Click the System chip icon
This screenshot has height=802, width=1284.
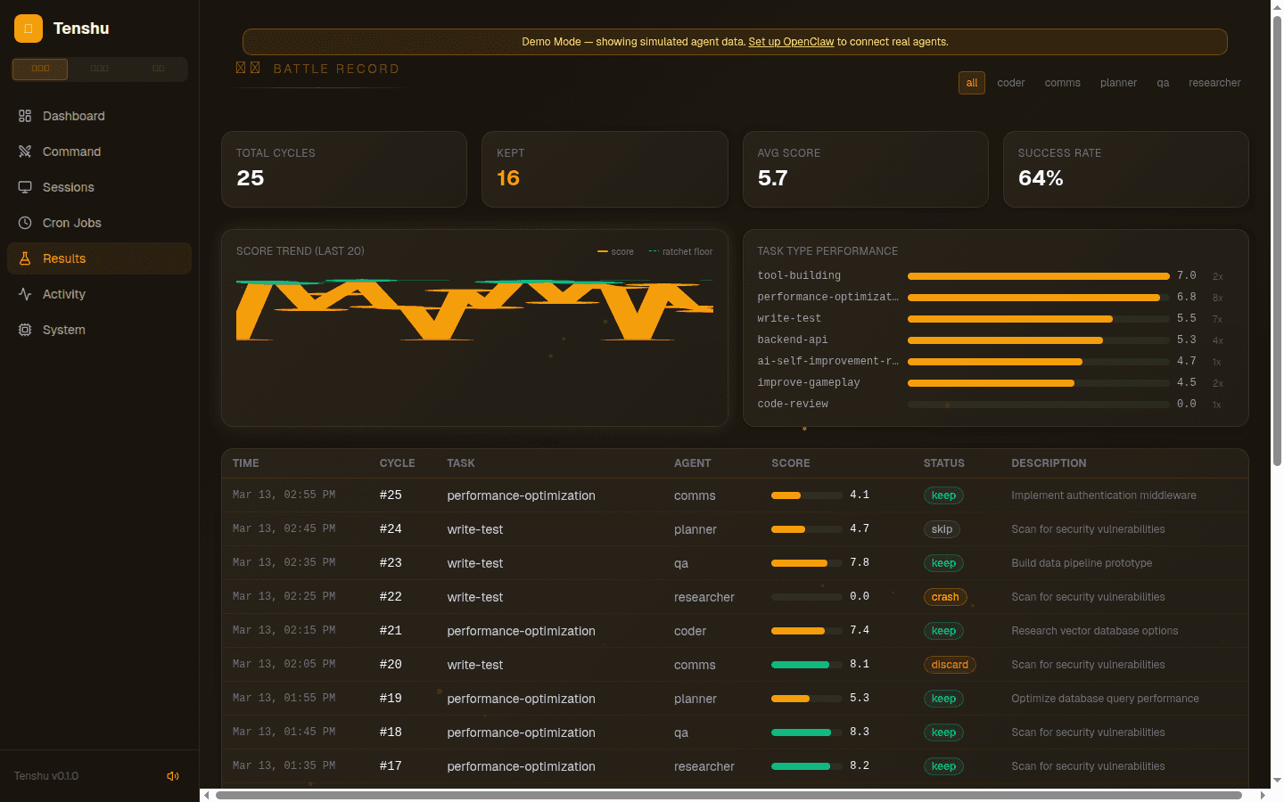(25, 330)
